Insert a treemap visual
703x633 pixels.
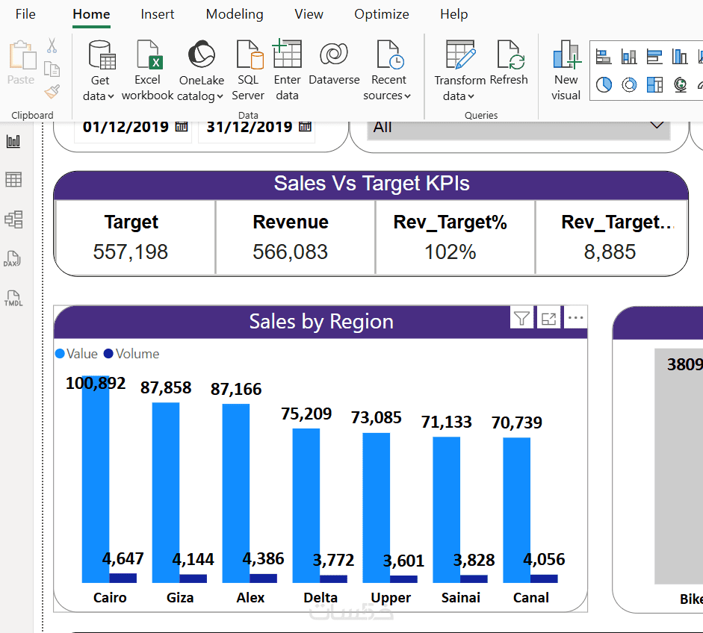click(654, 84)
